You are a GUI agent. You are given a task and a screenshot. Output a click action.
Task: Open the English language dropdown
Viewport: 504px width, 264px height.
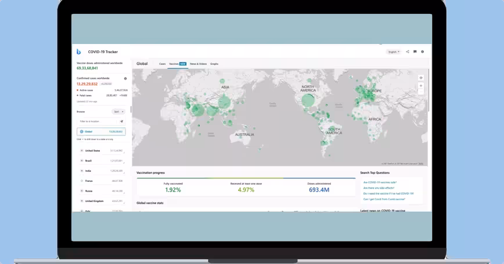pos(394,52)
